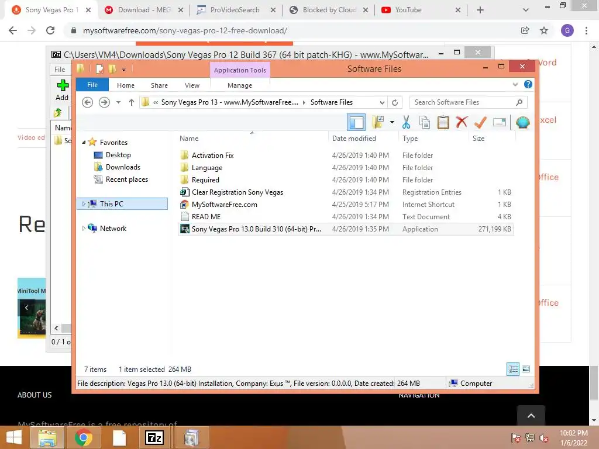Click the Search Software Files box
The height and width of the screenshot is (449, 599).
468,102
